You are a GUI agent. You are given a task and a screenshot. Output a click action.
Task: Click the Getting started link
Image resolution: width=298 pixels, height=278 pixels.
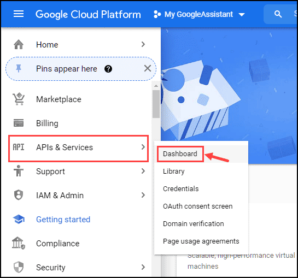click(x=63, y=220)
